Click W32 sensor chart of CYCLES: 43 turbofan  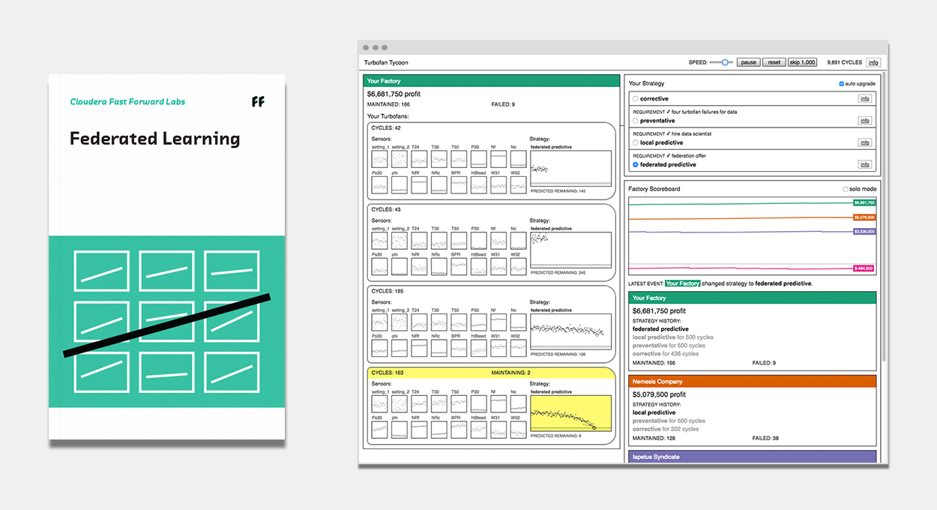pos(519,266)
